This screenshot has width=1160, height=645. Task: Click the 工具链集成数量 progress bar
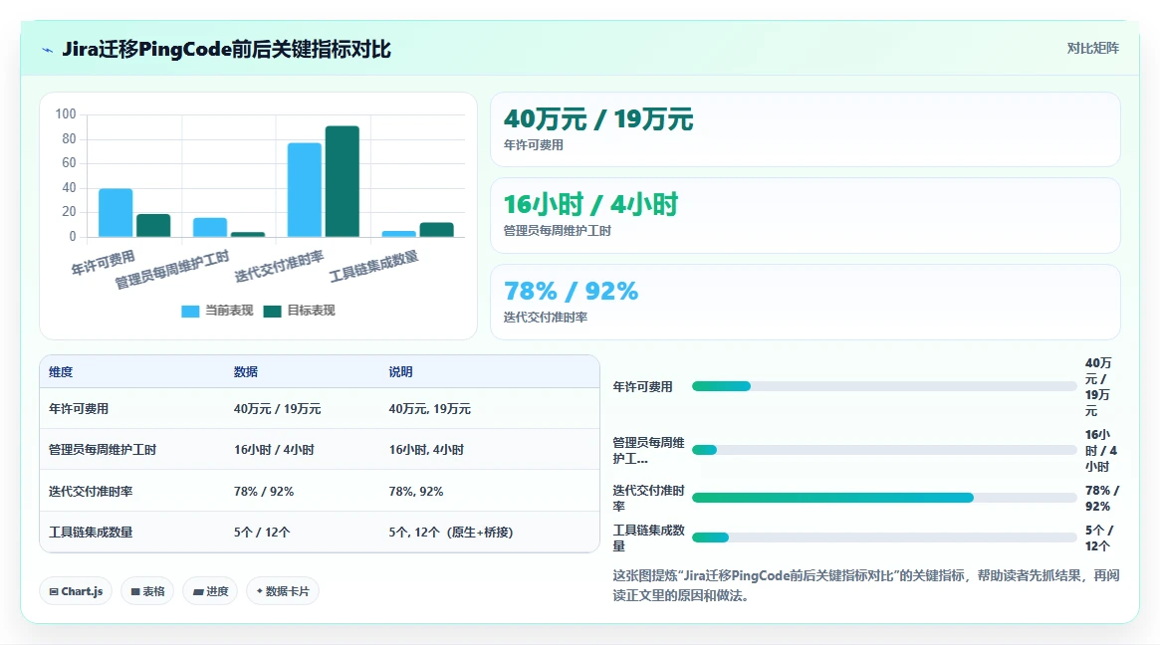click(x=884, y=537)
